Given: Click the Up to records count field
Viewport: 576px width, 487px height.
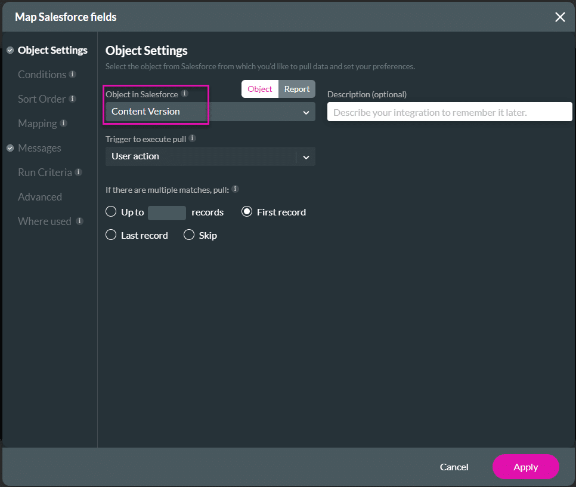Looking at the screenshot, I should pyautogui.click(x=166, y=212).
